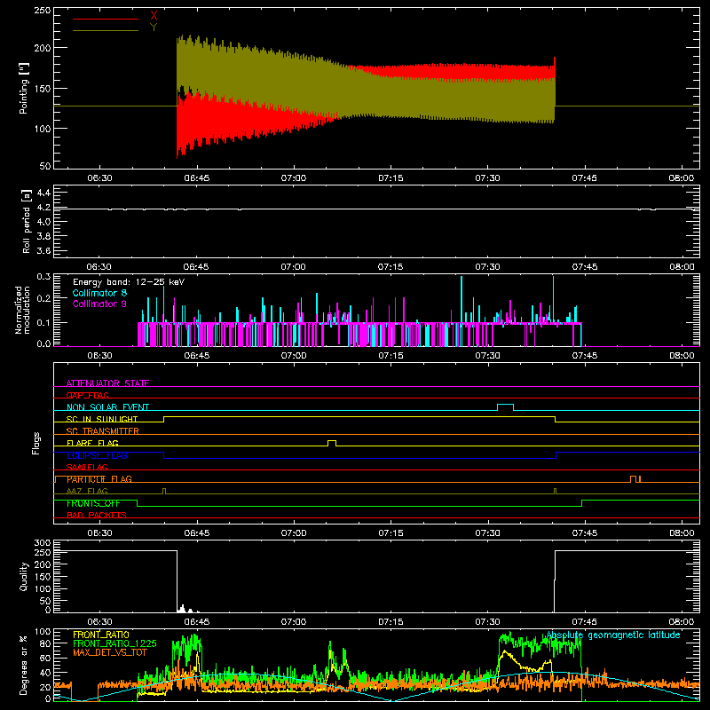The image size is (710, 710).
Task: Click the olive Y legend label
Action: [154, 28]
